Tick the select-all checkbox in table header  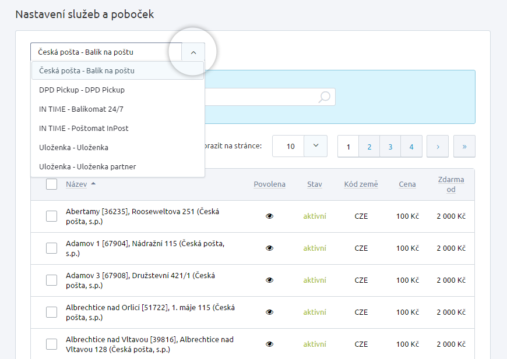click(x=51, y=184)
